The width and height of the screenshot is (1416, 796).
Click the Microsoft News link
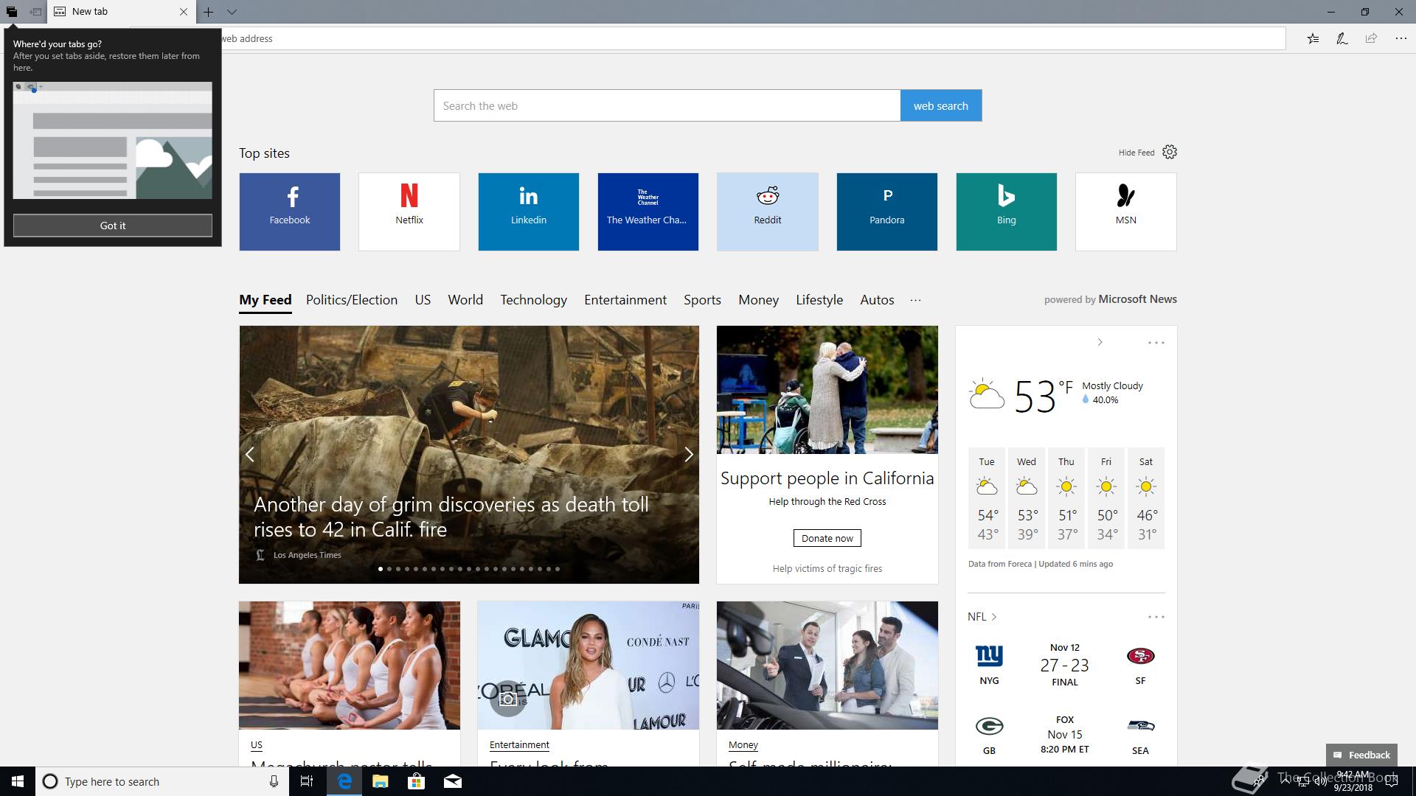pos(1137,299)
